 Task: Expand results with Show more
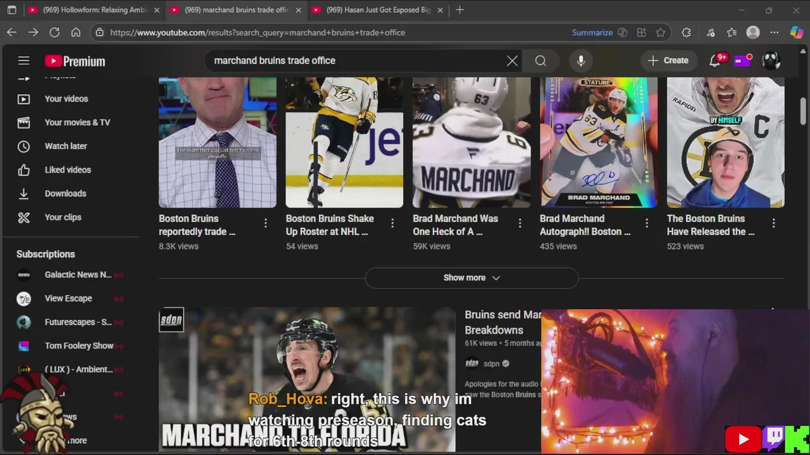point(471,277)
